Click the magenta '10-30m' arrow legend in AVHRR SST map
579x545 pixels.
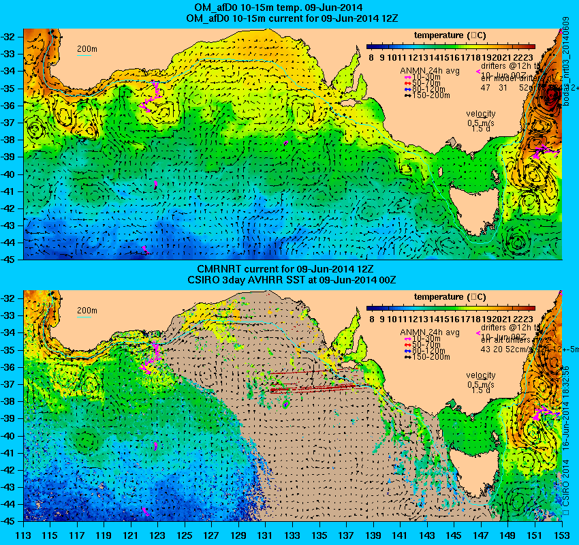coord(422,339)
